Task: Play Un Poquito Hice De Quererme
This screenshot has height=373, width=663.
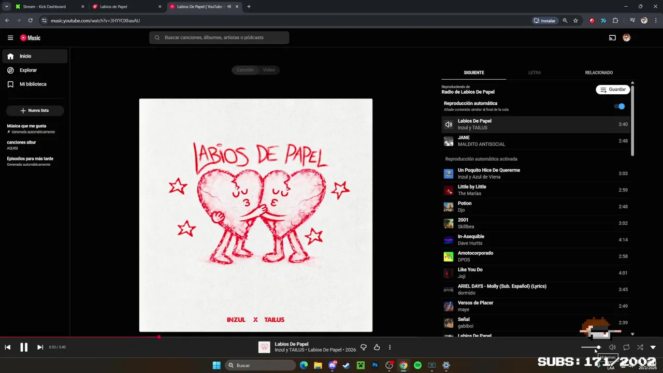Action: tap(536, 174)
